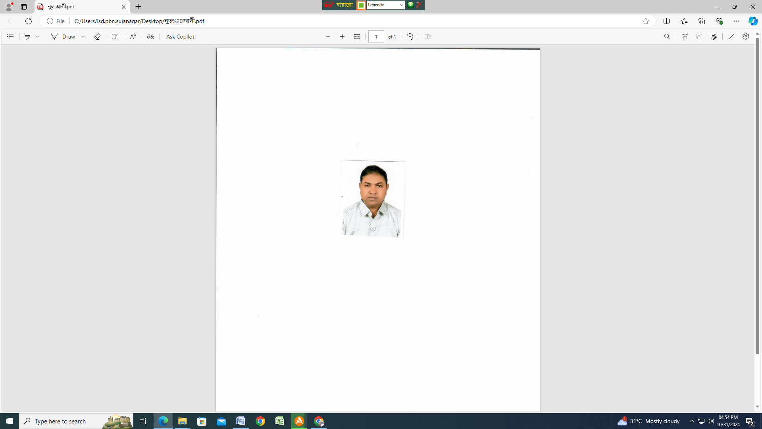The image size is (762, 429).
Task: Click the Translate icon
Action: tap(150, 37)
